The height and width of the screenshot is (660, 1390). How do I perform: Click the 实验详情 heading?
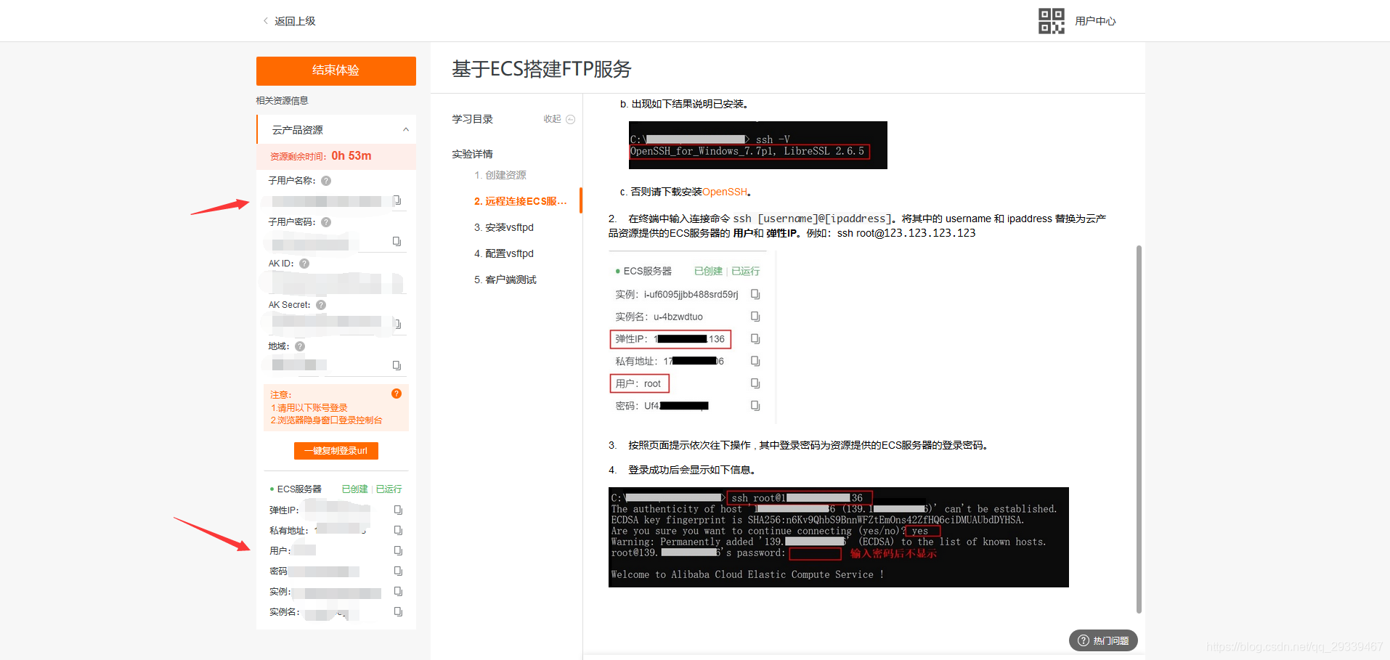coord(472,154)
